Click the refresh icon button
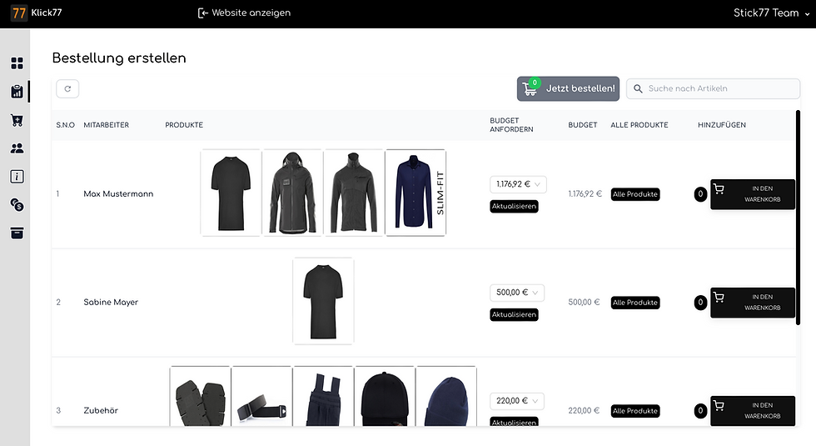This screenshot has width=816, height=446. [67, 88]
